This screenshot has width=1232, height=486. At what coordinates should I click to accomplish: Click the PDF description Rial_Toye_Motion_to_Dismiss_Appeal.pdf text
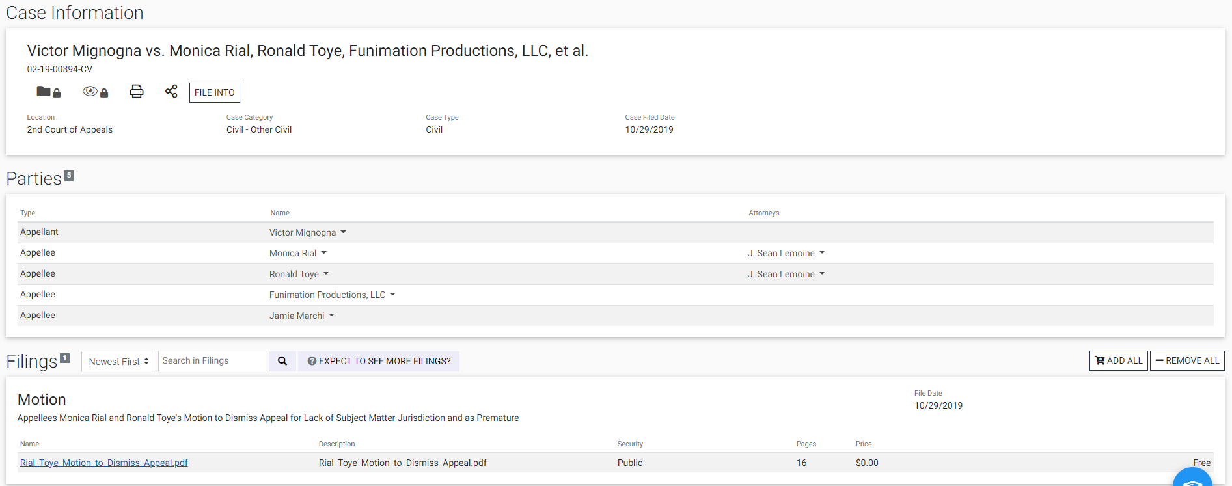[x=403, y=463]
